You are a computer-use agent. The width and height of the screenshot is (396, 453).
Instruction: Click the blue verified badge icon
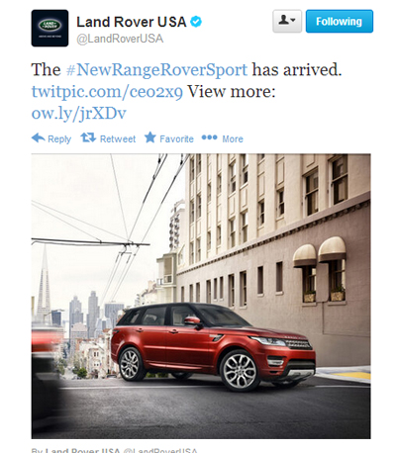[x=196, y=22]
